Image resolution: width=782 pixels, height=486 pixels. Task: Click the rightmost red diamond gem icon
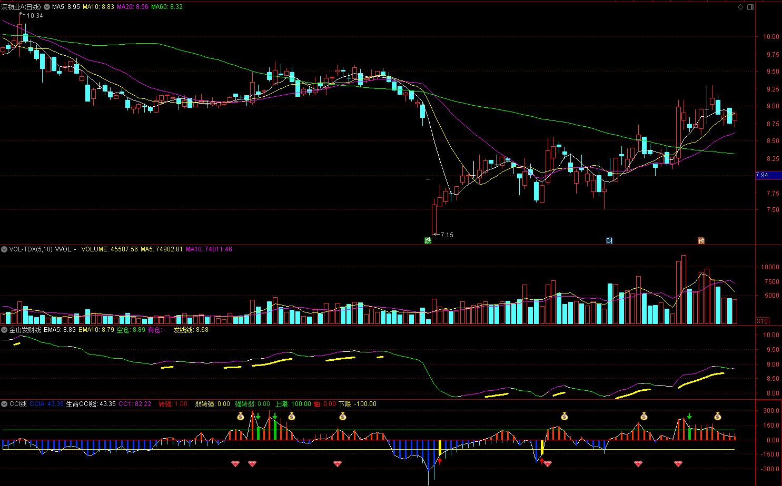coord(678,464)
